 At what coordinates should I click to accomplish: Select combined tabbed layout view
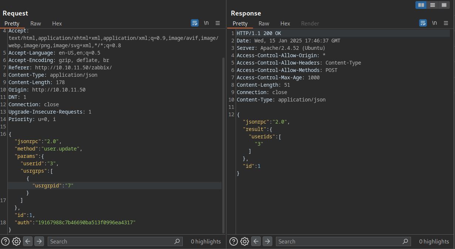(444, 5)
